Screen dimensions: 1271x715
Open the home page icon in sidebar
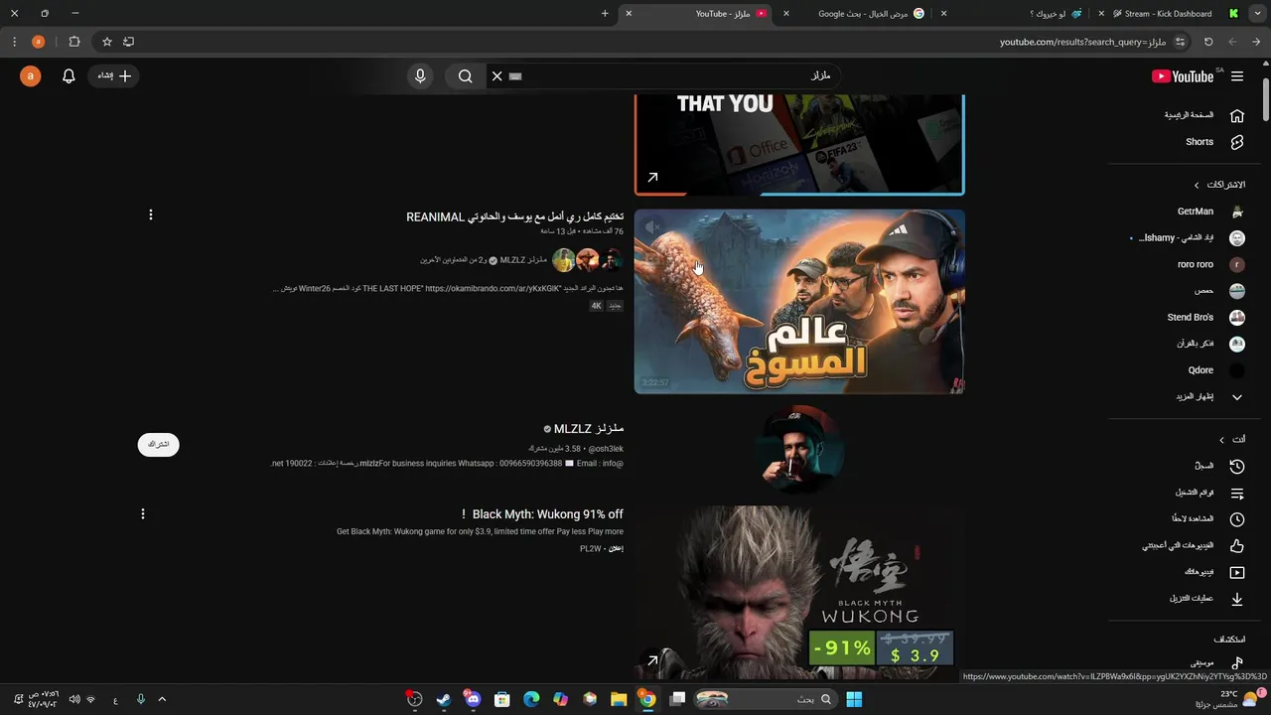pyautogui.click(x=1237, y=115)
